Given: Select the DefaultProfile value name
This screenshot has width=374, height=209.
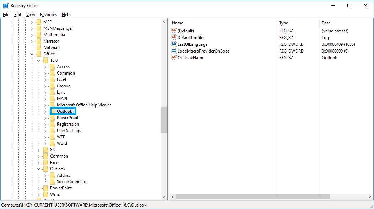Looking at the screenshot, I should 190,37.
